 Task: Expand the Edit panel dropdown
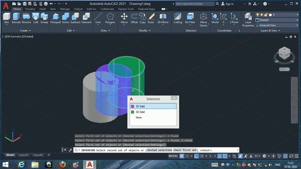tap(71, 31)
